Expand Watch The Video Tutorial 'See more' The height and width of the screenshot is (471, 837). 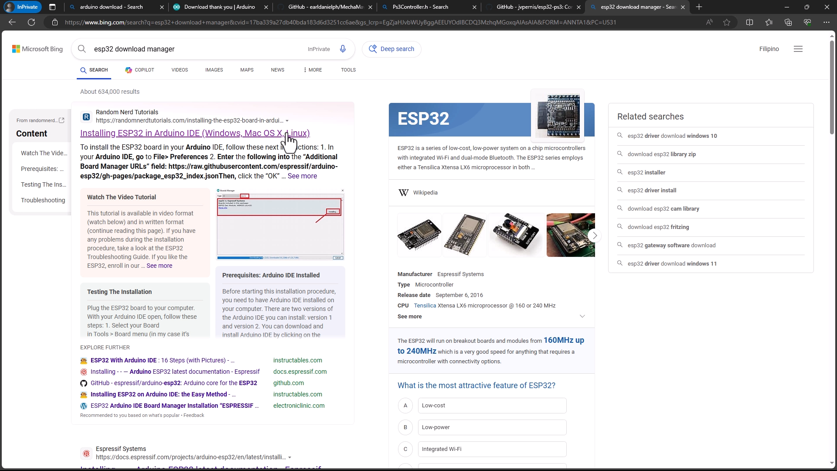159,266
